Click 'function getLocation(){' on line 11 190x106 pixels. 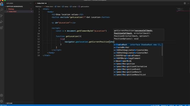69,37
